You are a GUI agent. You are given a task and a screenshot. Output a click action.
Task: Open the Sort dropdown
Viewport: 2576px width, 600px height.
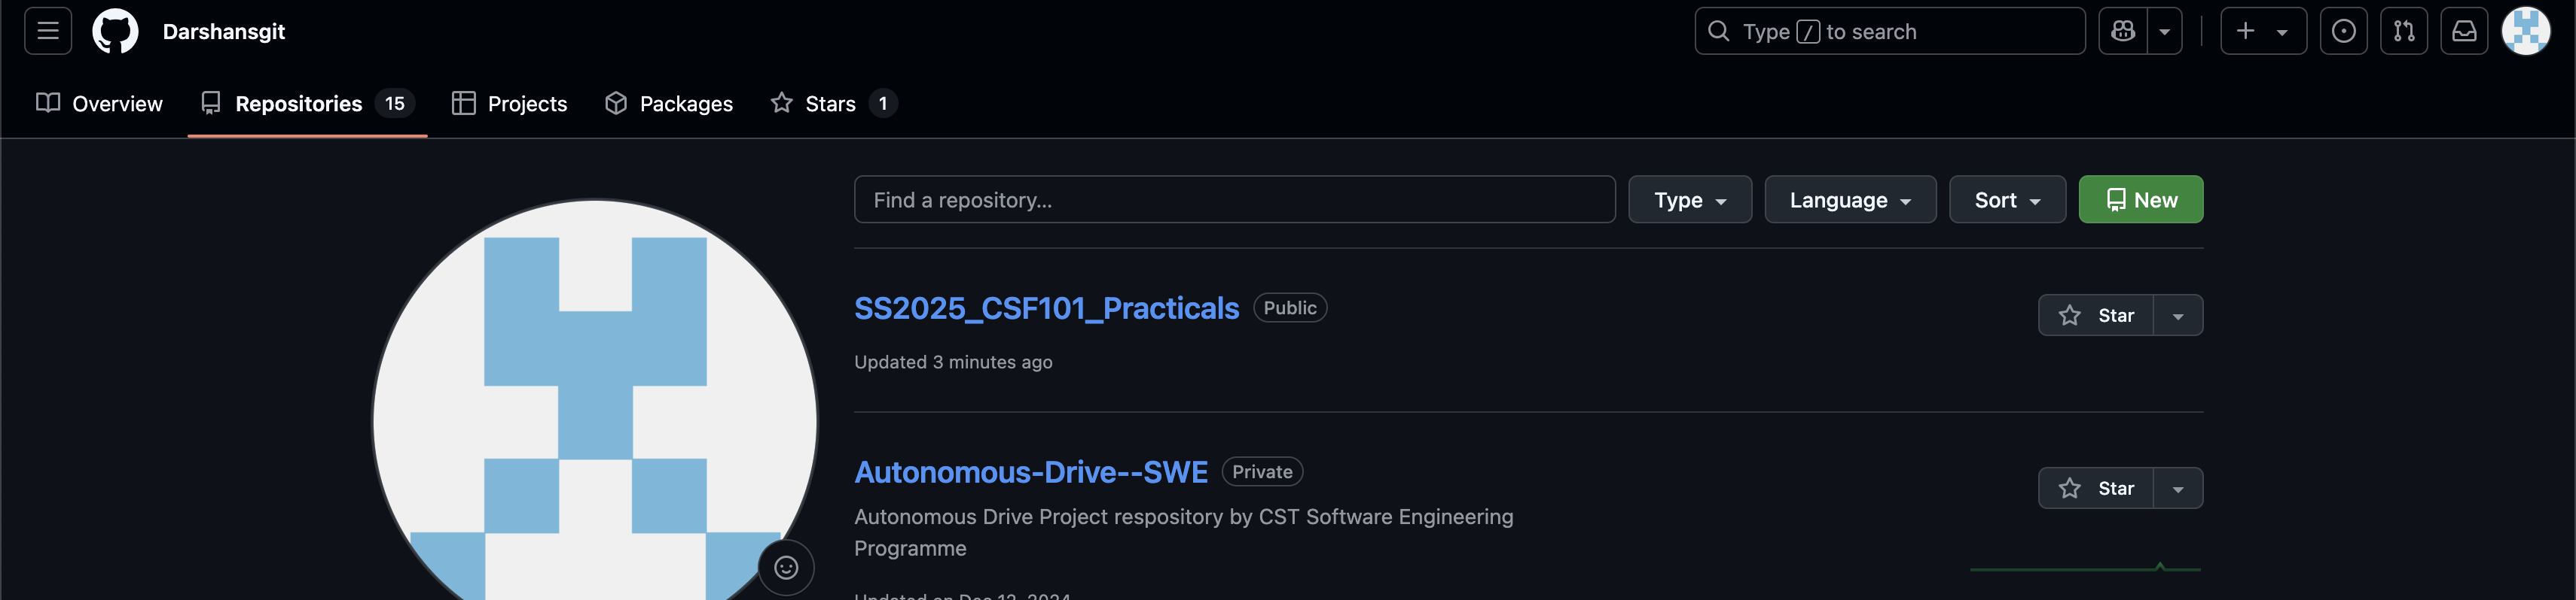pos(2006,200)
